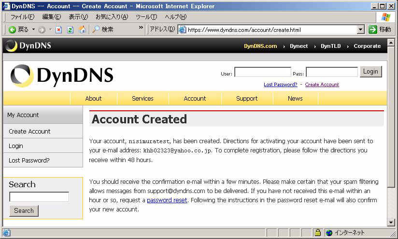Click the padlock security icon in status bar

pyautogui.click(x=317, y=232)
